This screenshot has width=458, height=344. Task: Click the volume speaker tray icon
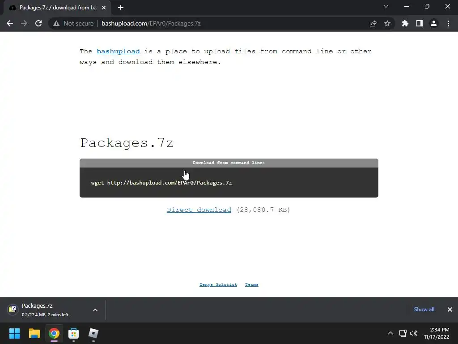coord(414,333)
